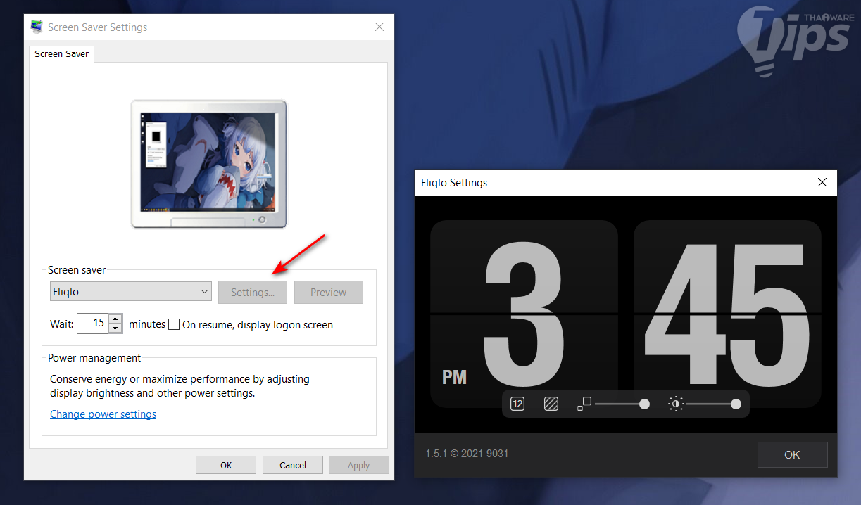Click the Settings... button for screen saver
Image resolution: width=861 pixels, height=505 pixels.
pyautogui.click(x=253, y=293)
